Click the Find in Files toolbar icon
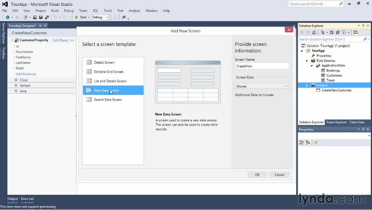The image size is (372, 210). pyautogui.click(x=123, y=17)
